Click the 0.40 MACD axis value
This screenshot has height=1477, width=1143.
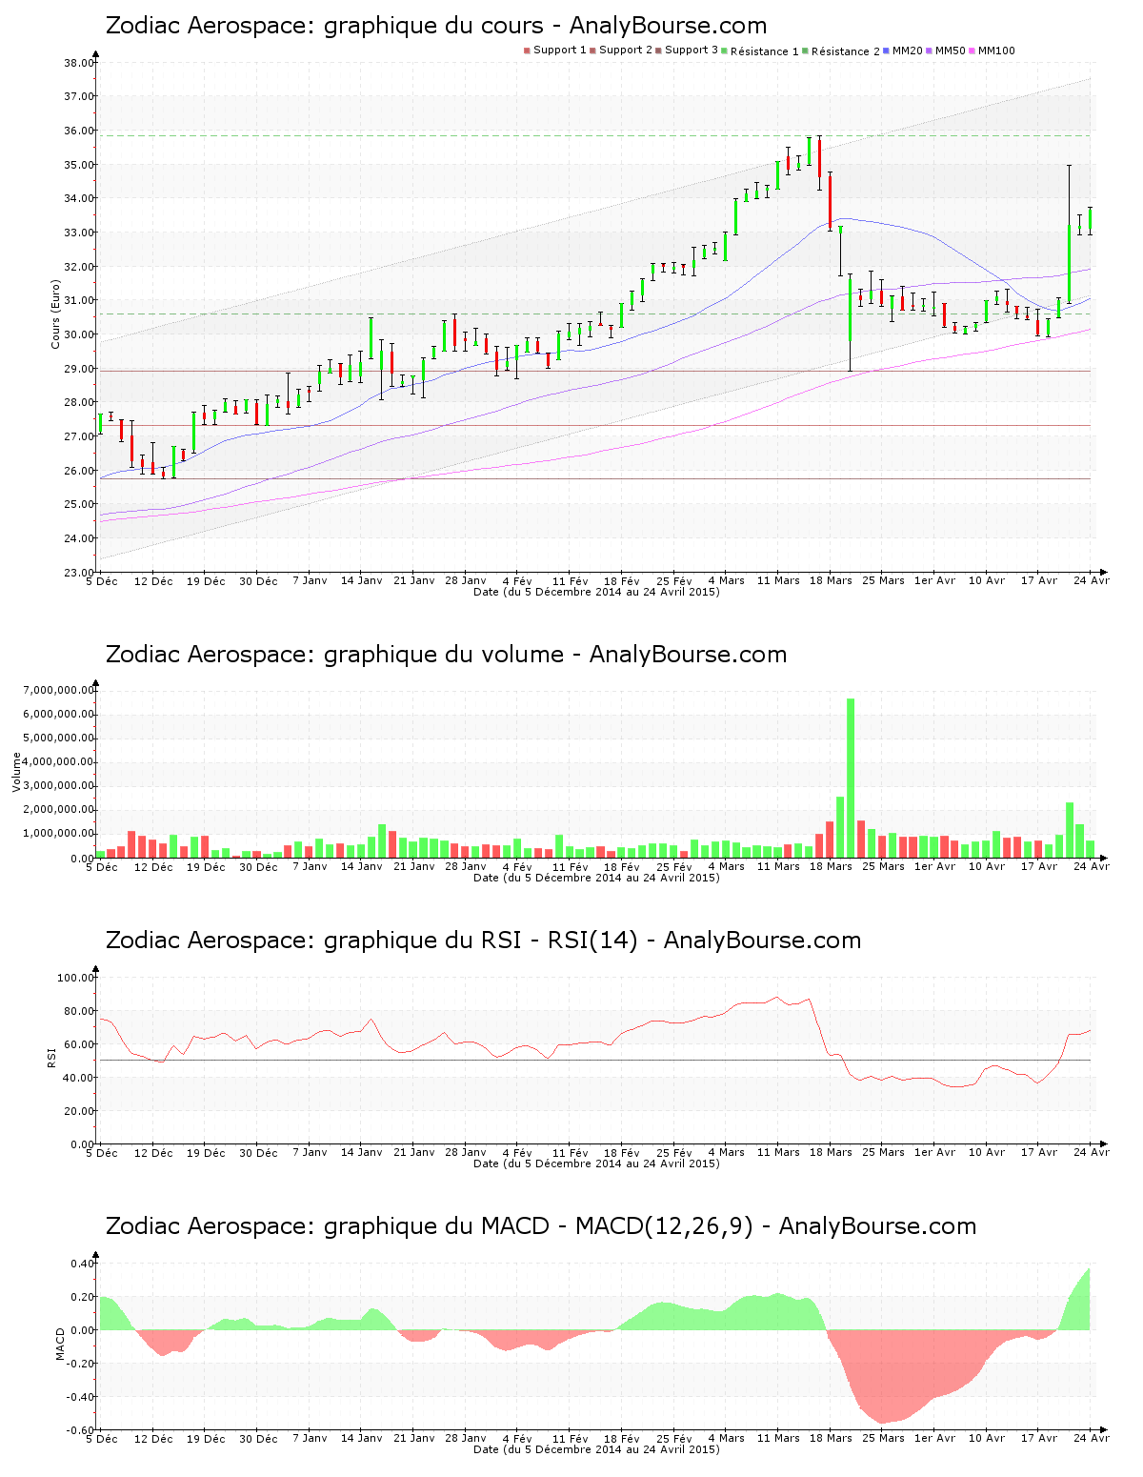[x=83, y=1264]
